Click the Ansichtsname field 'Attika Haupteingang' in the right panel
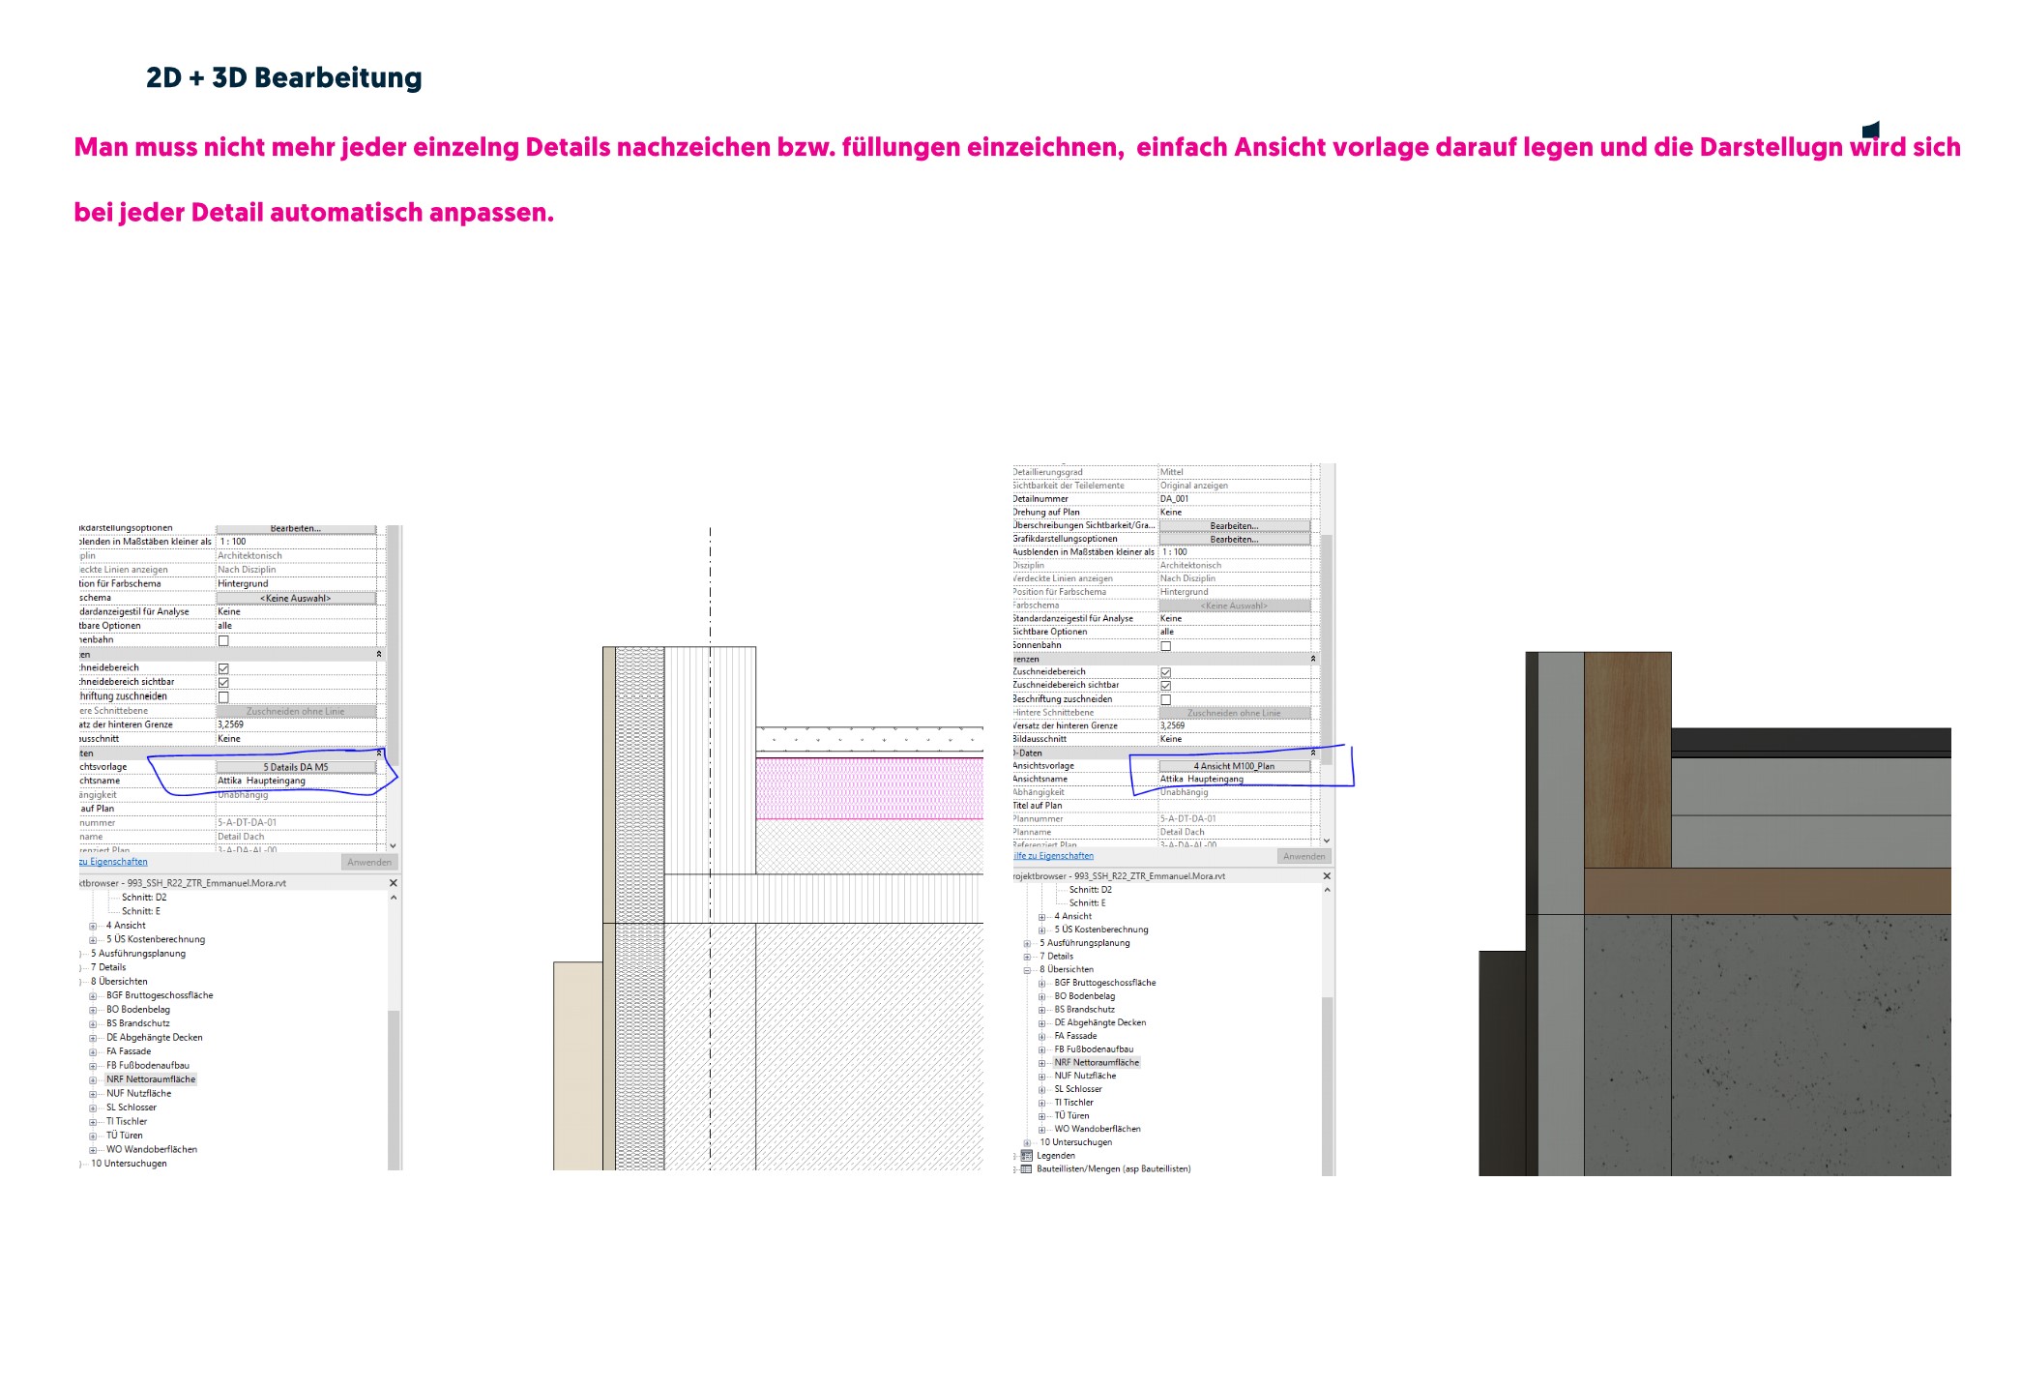This screenshot has width=2021, height=1388. (x=1235, y=779)
